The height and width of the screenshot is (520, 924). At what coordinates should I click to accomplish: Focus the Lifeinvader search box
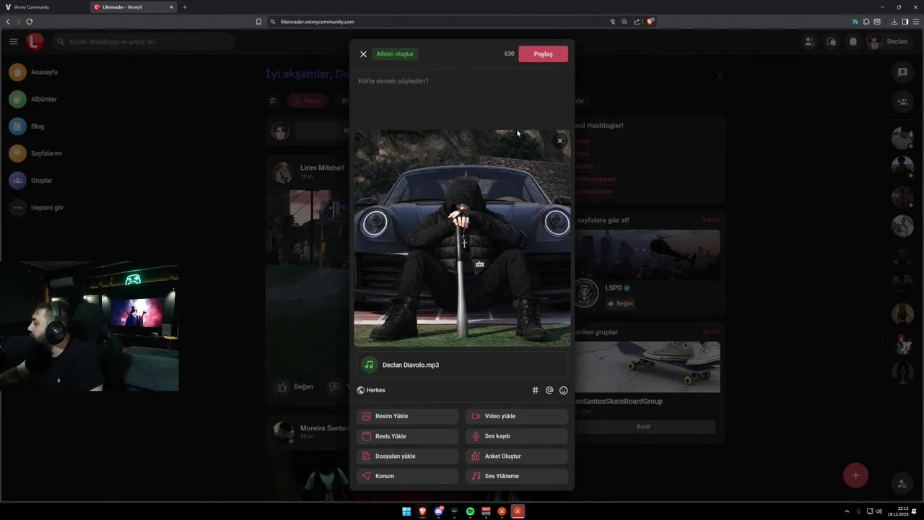coord(143,41)
